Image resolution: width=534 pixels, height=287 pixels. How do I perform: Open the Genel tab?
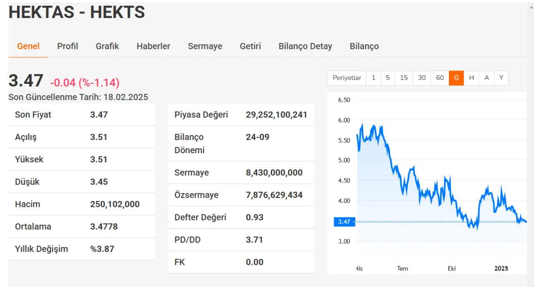pos(28,46)
